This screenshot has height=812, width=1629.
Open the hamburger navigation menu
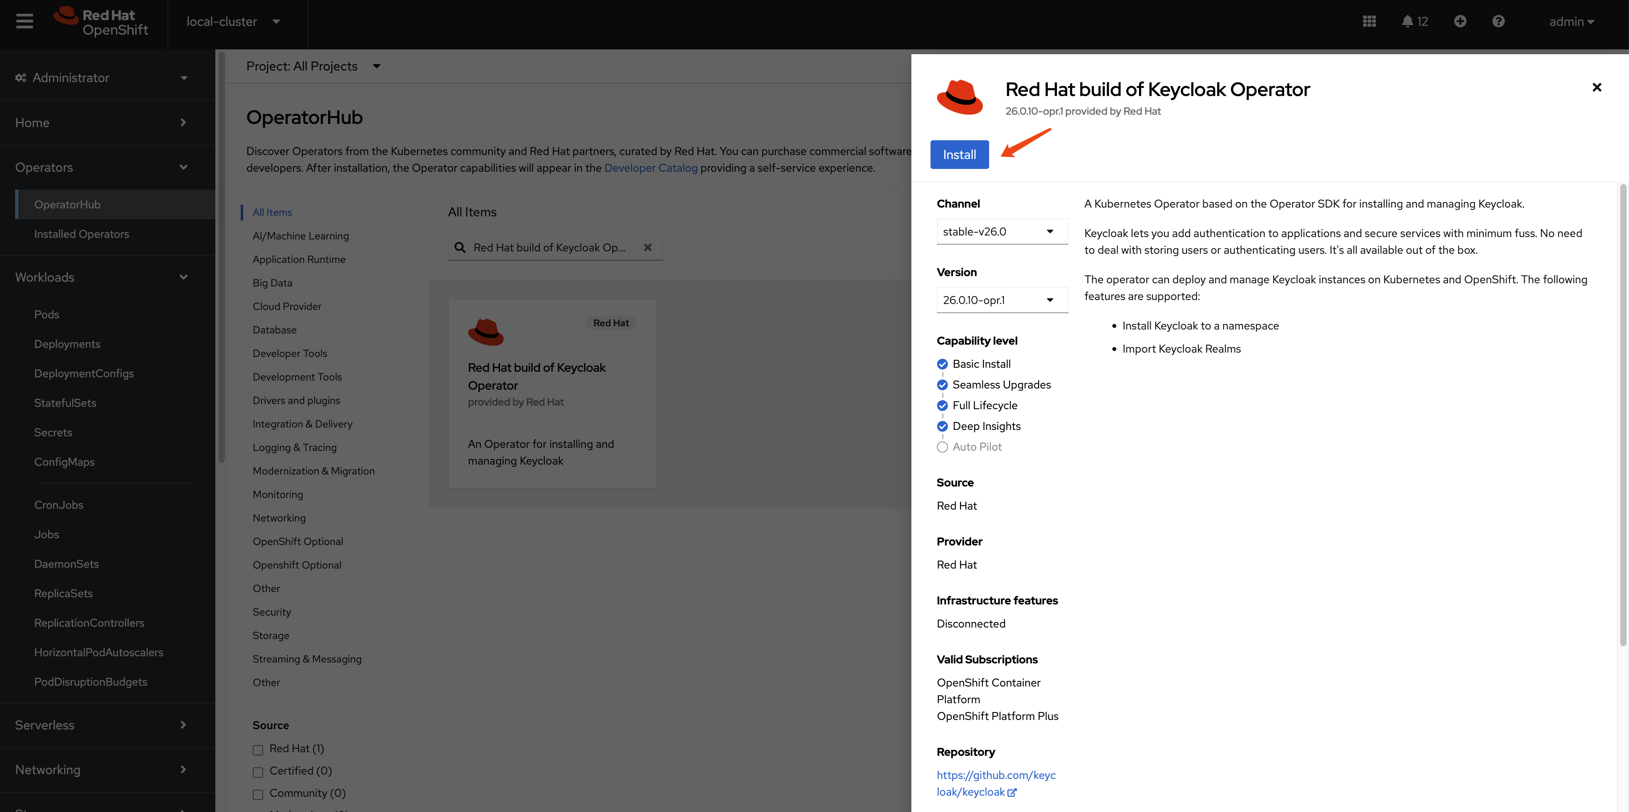pyautogui.click(x=25, y=22)
